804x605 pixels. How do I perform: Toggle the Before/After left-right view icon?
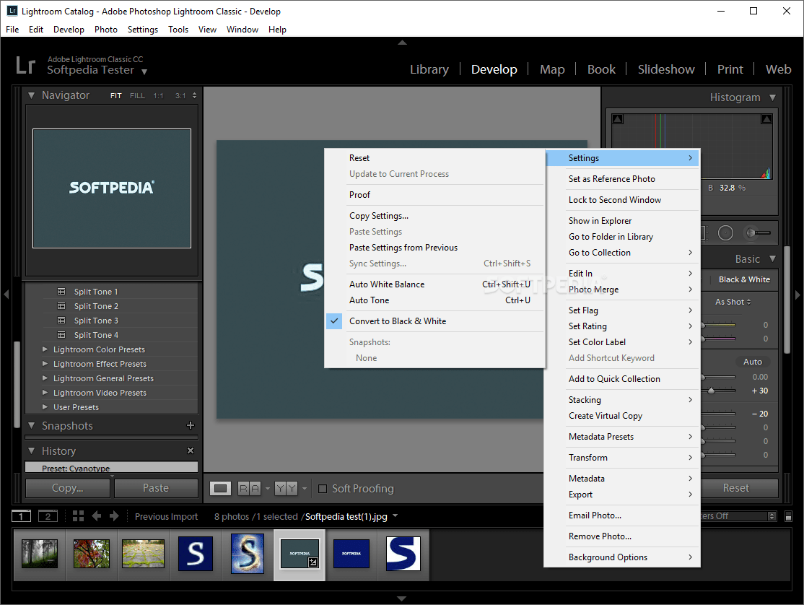click(250, 489)
